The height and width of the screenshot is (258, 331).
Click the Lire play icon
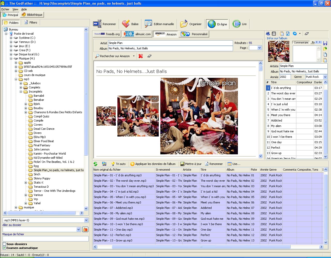tap(236, 24)
